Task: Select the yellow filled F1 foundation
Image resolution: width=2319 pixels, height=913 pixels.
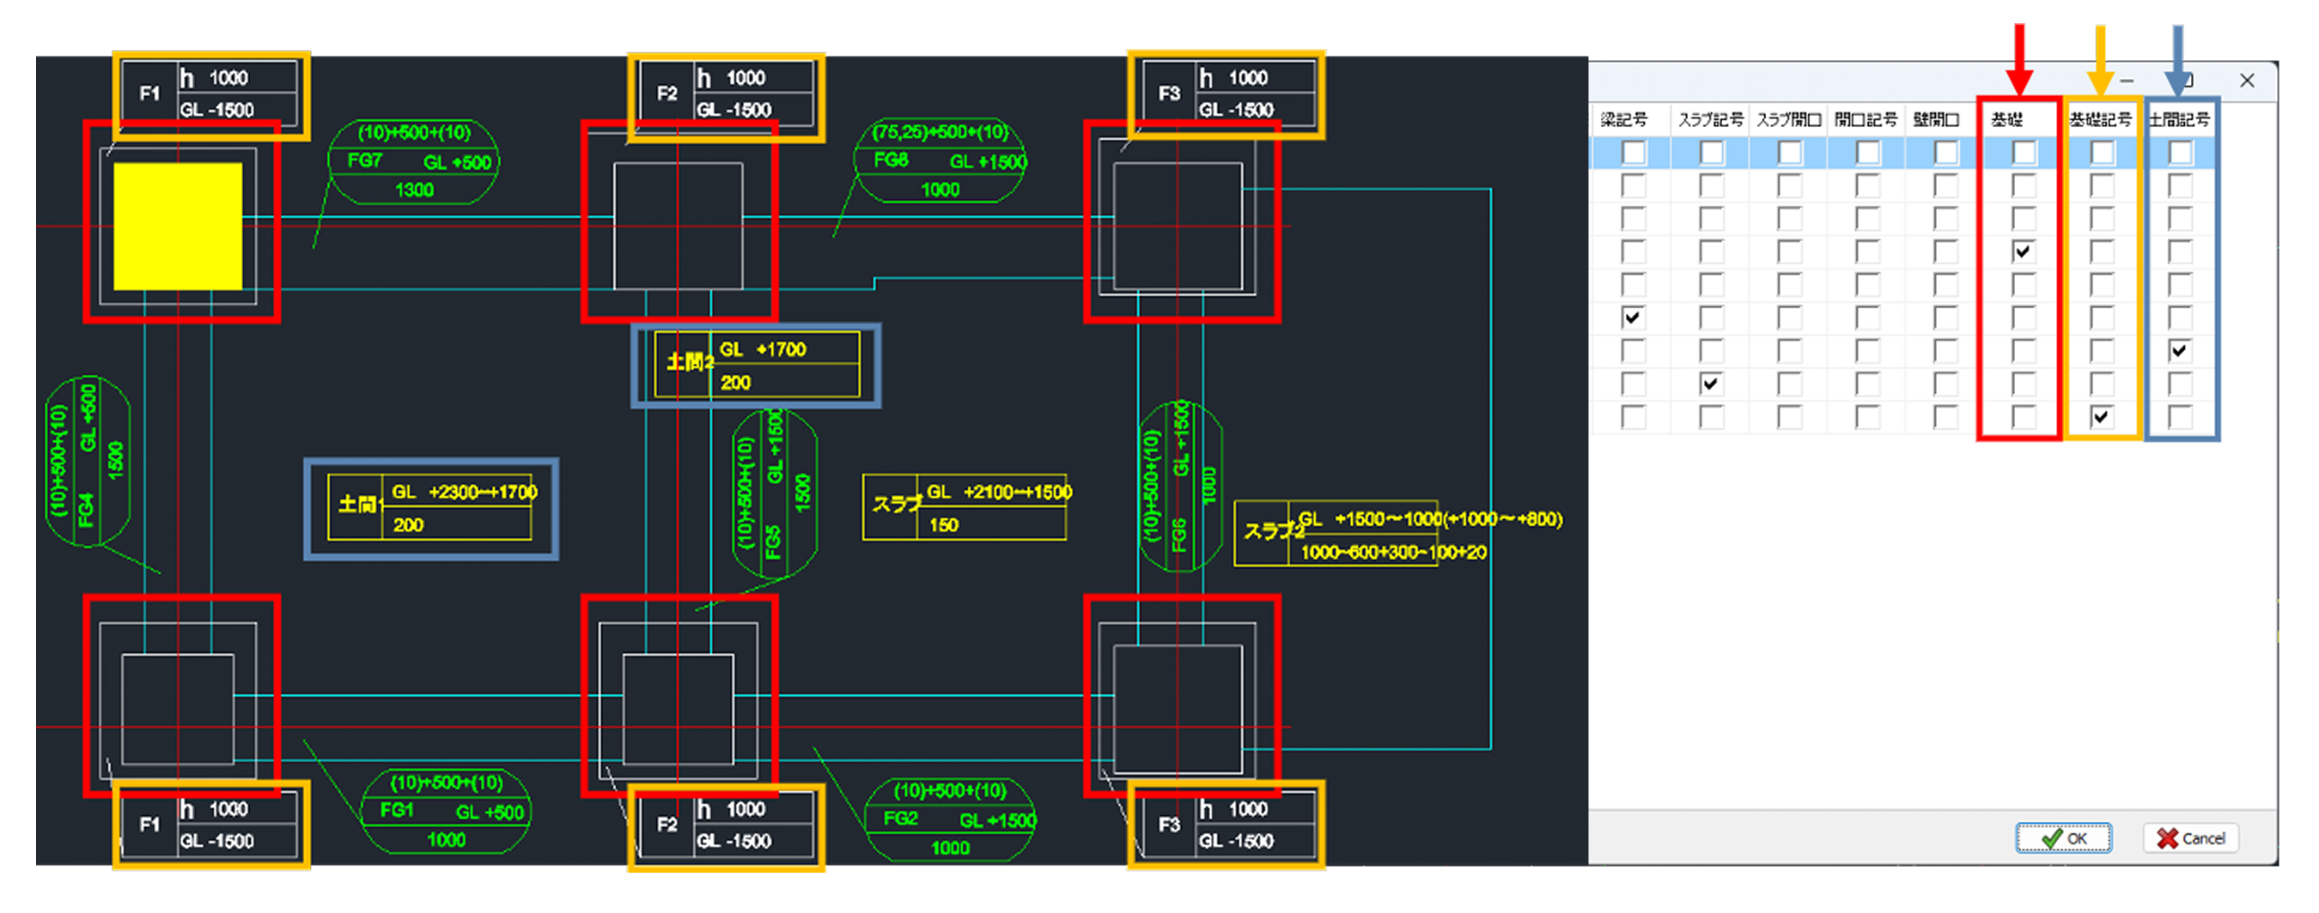Action: click(177, 226)
